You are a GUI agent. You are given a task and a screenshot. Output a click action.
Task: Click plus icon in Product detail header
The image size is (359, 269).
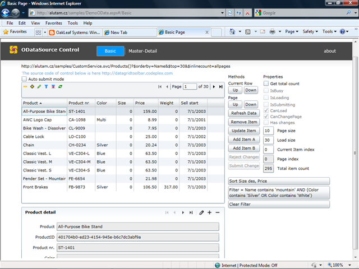209,212
